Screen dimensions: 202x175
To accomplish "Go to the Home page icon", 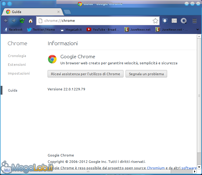I will 31,21.
